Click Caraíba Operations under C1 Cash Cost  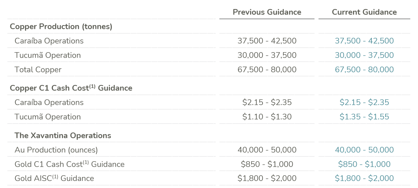pyautogui.click(x=49, y=103)
